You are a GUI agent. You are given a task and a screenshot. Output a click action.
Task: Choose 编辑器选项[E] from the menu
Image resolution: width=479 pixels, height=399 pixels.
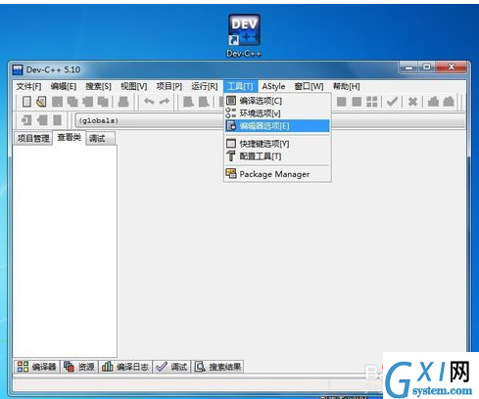tap(277, 126)
